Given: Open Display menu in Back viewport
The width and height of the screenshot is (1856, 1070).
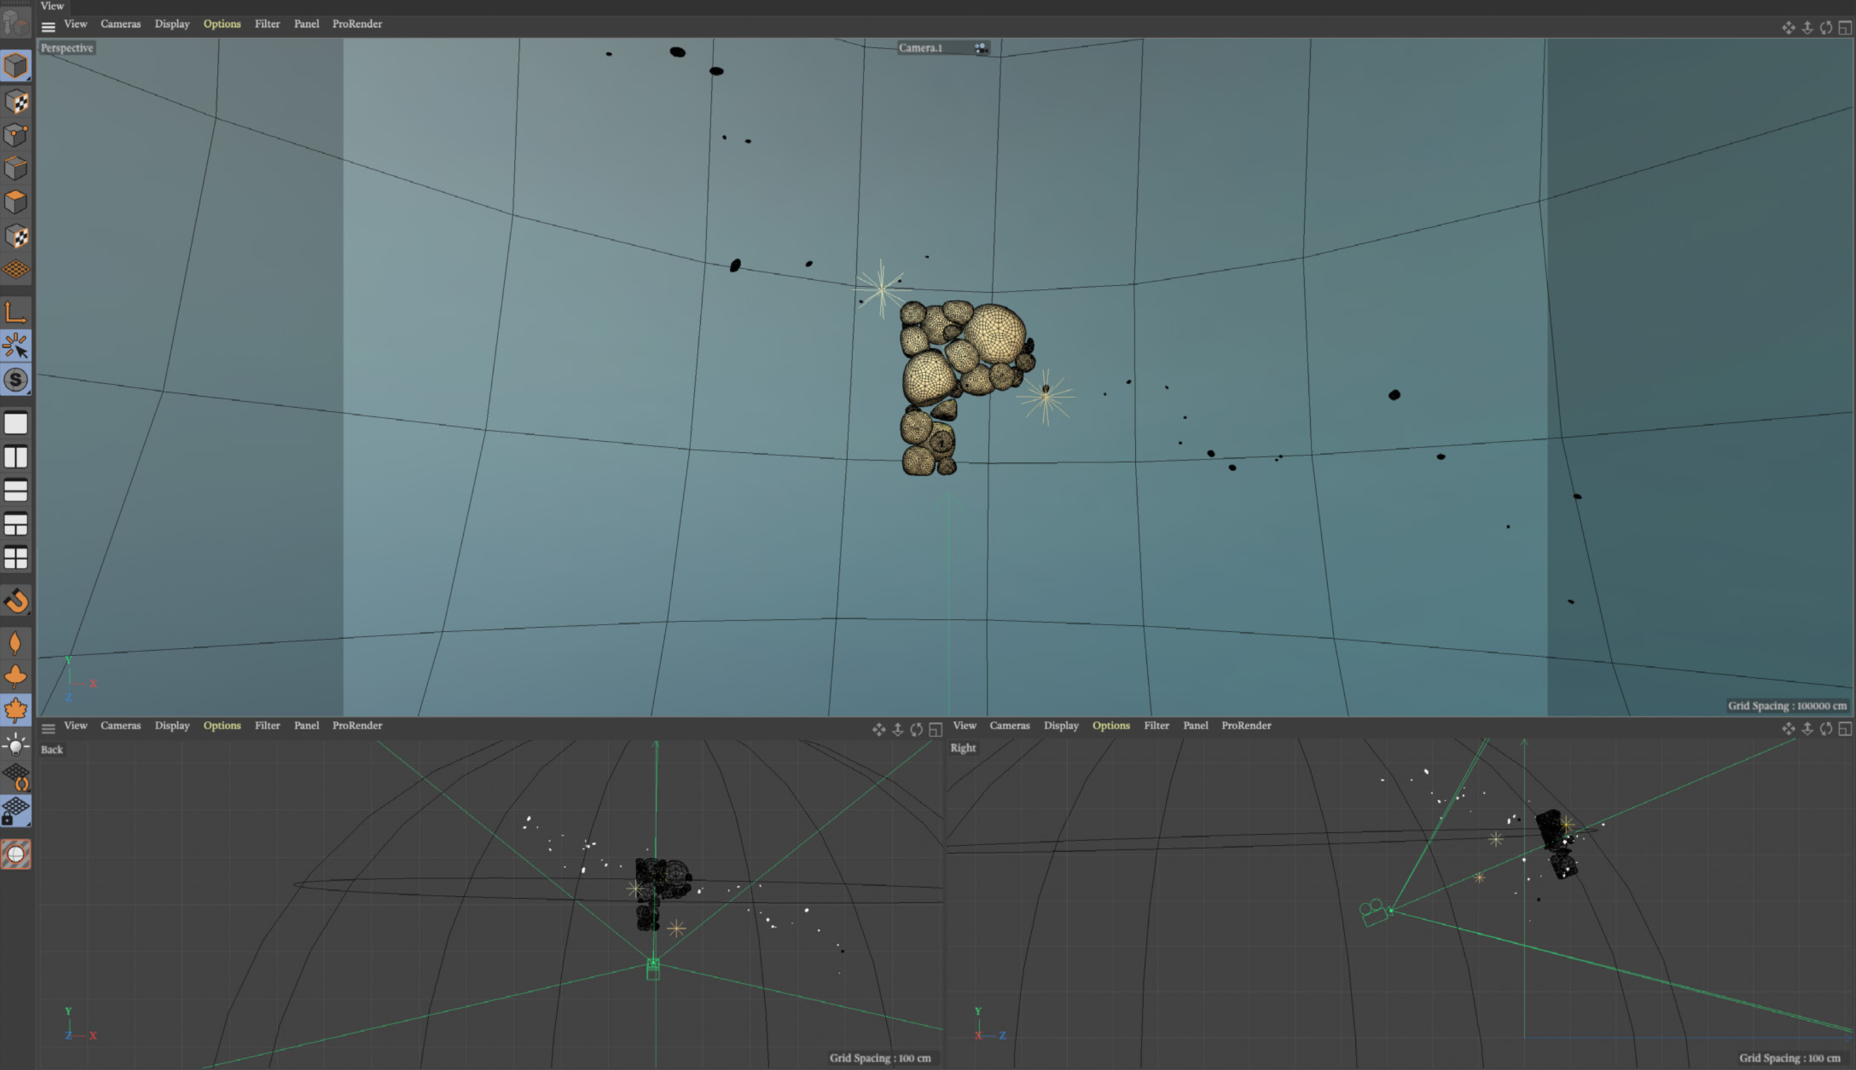Looking at the screenshot, I should [172, 725].
